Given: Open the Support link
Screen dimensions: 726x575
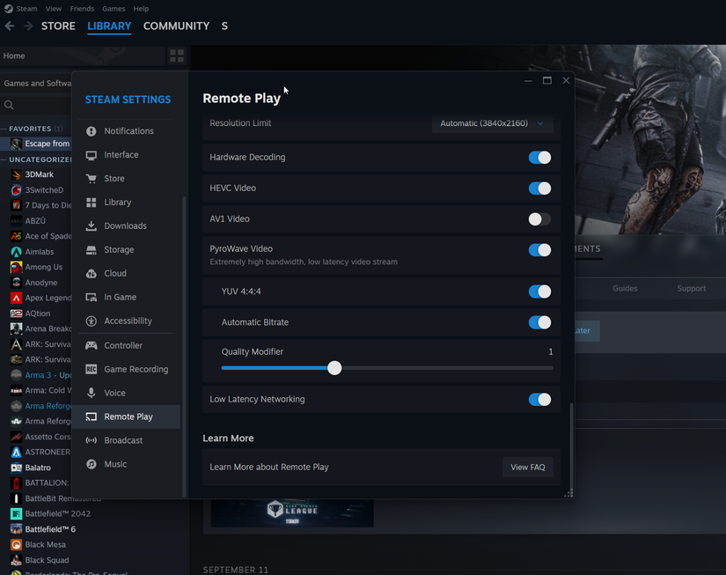Looking at the screenshot, I should (692, 288).
